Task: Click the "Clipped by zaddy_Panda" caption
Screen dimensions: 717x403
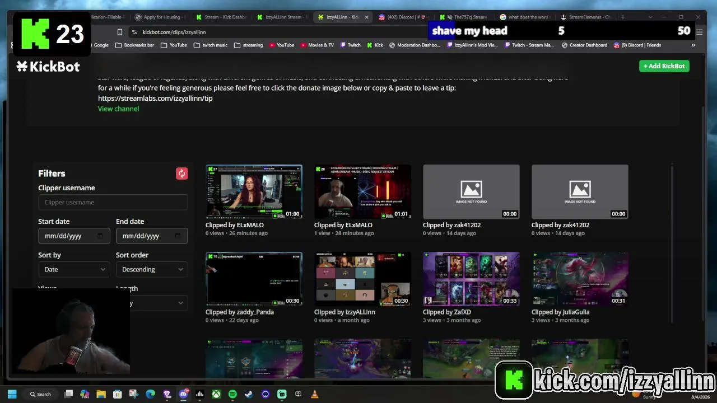Action: click(240, 312)
